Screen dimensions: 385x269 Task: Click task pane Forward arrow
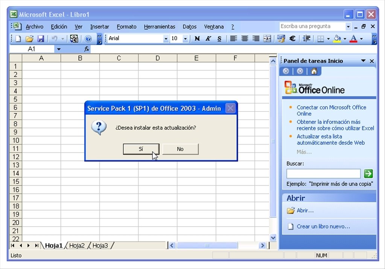coord(300,71)
